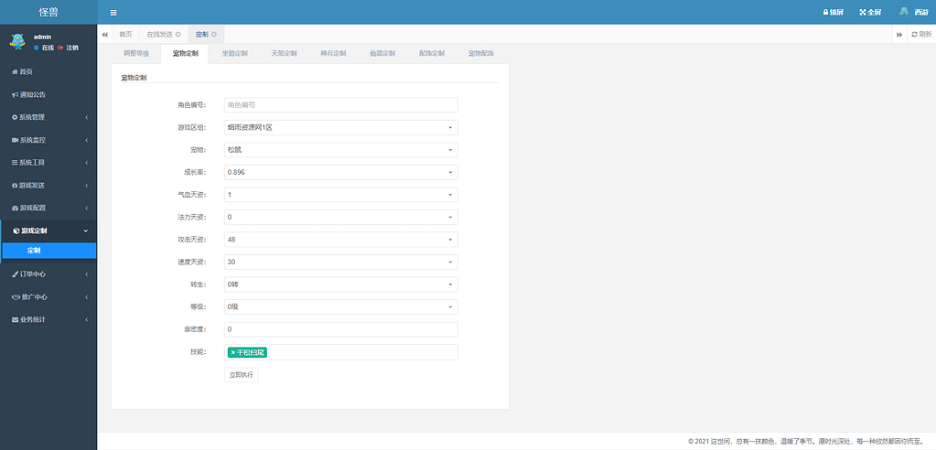Switch to the 神兵定制 tab
The image size is (936, 450).
coord(333,54)
